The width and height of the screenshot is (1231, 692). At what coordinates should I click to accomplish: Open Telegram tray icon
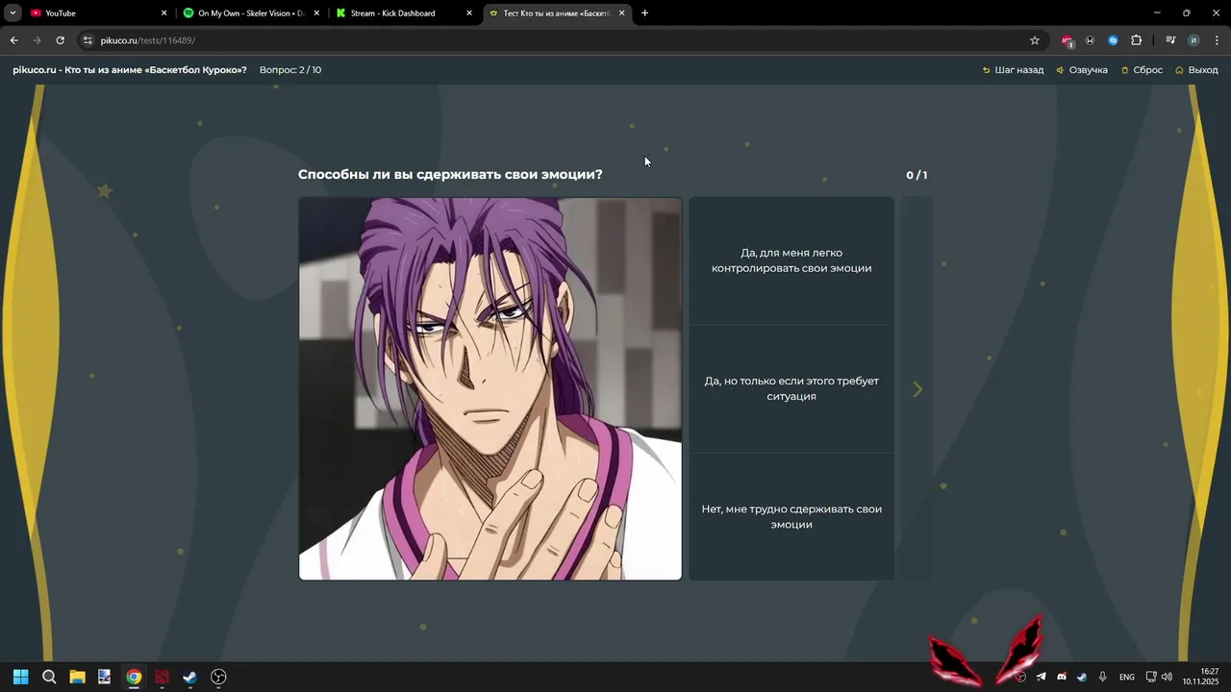[x=1041, y=677]
